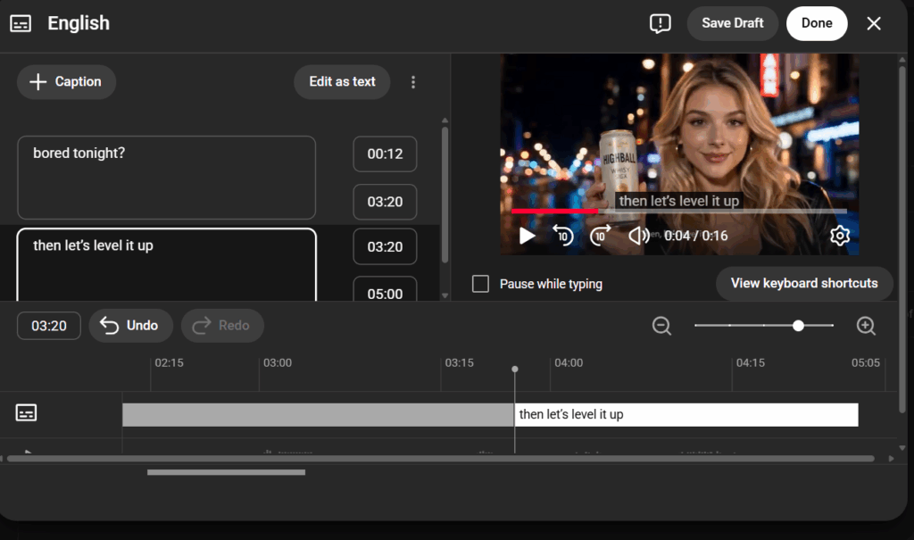Zoom out the timeline with magnifier

[x=661, y=326]
